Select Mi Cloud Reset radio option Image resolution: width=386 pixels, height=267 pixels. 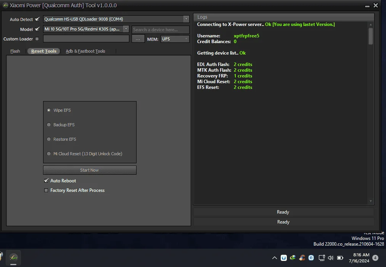(x=49, y=154)
